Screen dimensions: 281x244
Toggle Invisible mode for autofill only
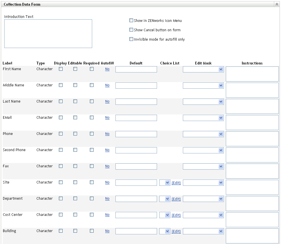(x=131, y=39)
